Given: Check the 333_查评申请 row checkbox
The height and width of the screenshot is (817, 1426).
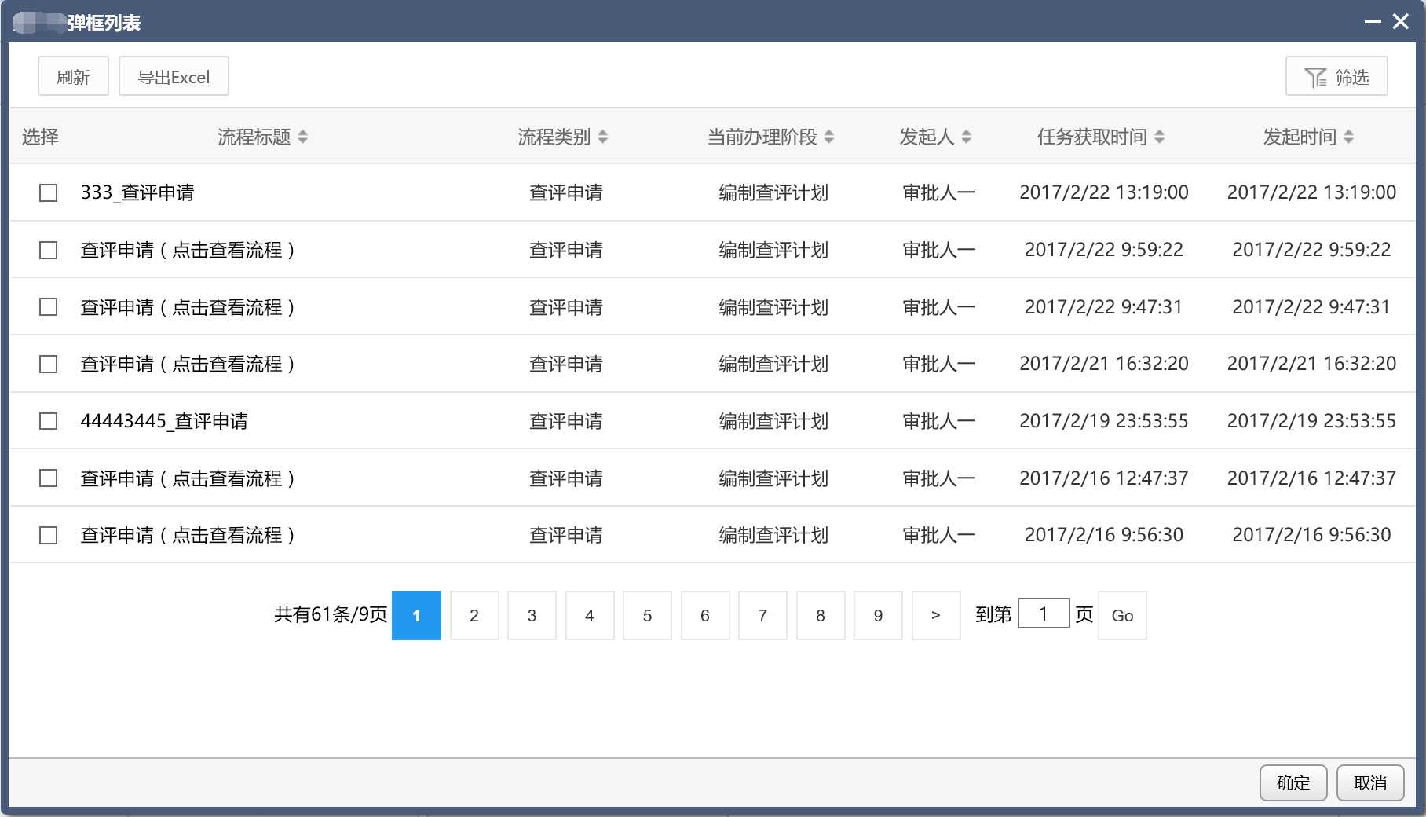Looking at the screenshot, I should [49, 192].
